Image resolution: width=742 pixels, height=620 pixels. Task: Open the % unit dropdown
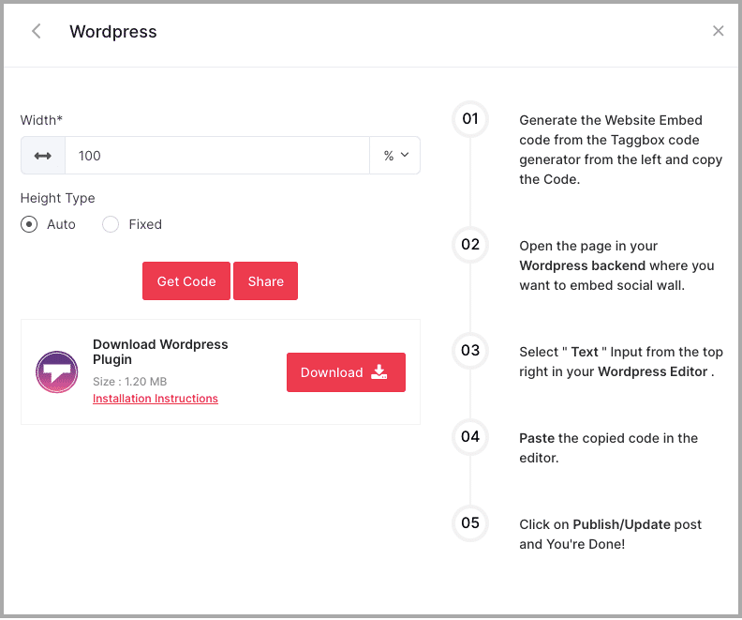coord(395,156)
